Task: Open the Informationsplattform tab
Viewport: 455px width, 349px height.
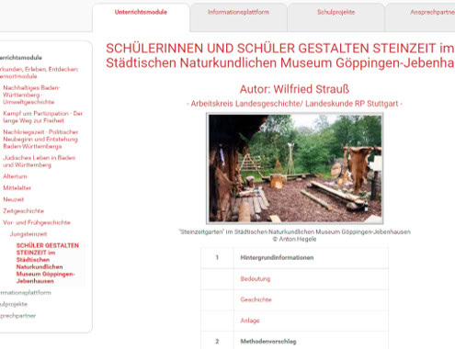Action: 238,12
